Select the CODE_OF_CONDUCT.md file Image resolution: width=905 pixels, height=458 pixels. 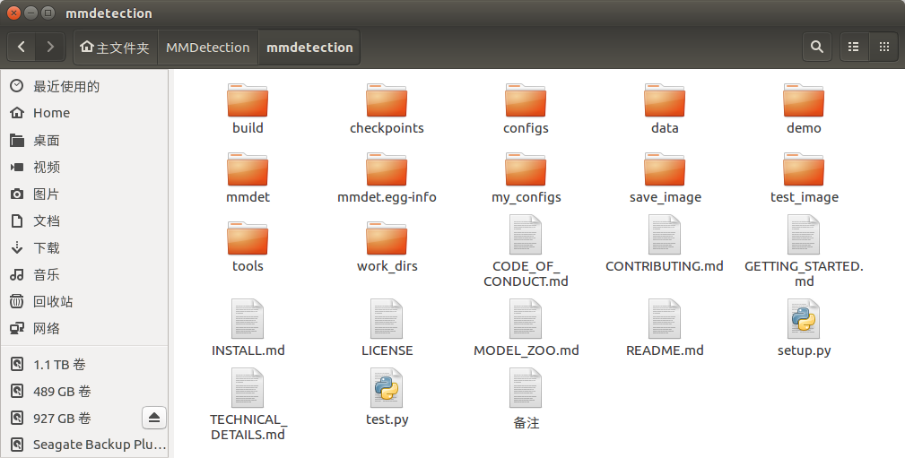526,251
